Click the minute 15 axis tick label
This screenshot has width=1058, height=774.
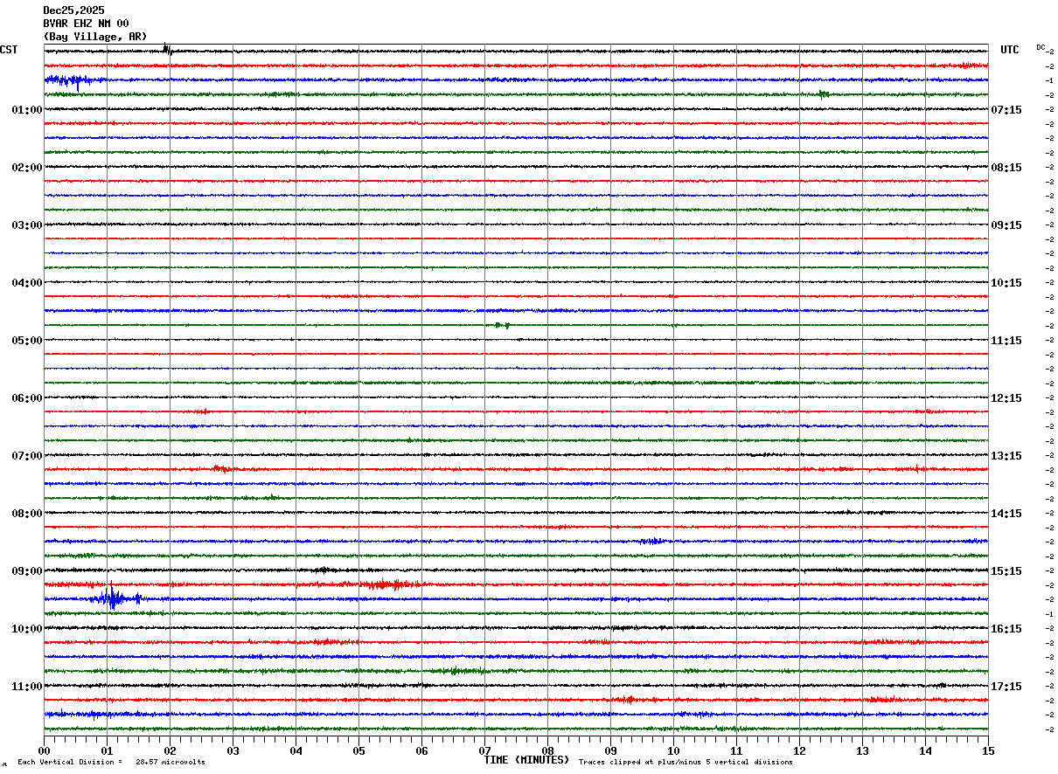[988, 750]
